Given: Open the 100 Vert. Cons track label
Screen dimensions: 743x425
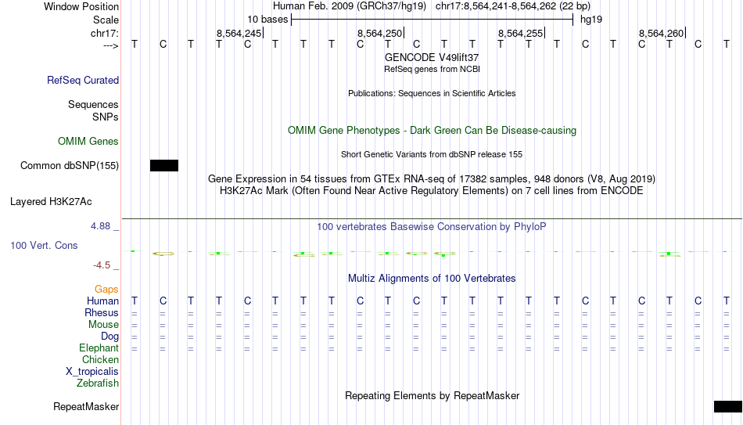Looking at the screenshot, I should 44,245.
